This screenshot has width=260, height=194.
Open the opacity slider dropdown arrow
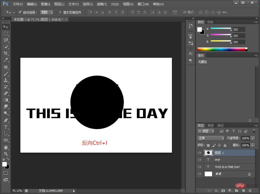pos(253,138)
